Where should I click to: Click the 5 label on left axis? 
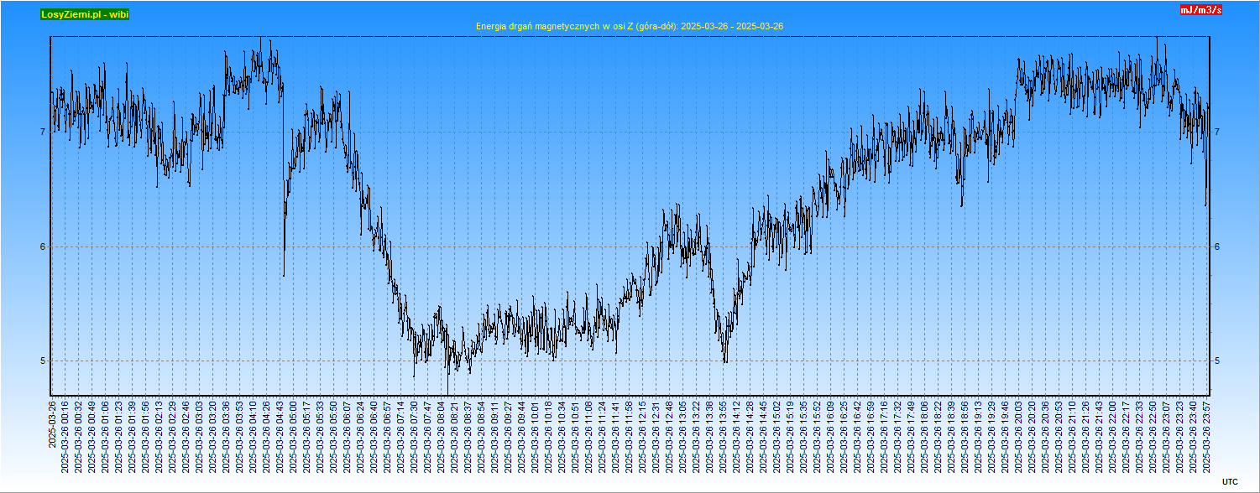pyautogui.click(x=41, y=361)
